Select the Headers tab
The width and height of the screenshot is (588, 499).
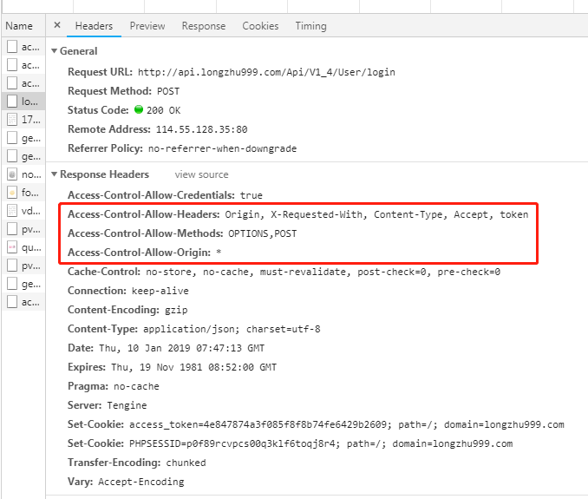(94, 26)
